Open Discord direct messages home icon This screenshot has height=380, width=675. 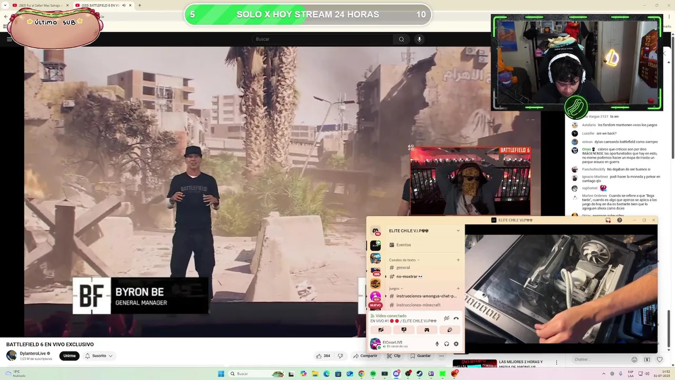[x=375, y=231]
